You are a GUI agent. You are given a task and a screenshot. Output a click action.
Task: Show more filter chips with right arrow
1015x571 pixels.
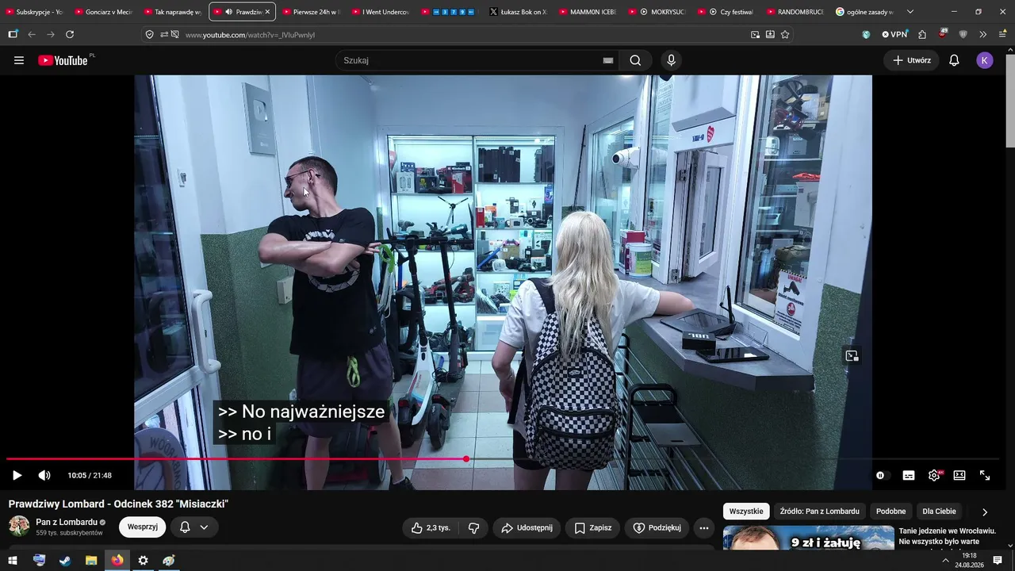click(985, 512)
